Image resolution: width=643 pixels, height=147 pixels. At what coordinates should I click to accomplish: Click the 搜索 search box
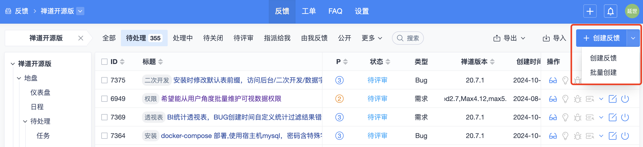(408, 38)
